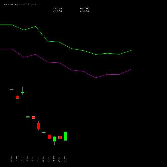Select the '23 Oct' date axis label
This screenshot has width=167, height=167.
pyautogui.click(x=48, y=159)
